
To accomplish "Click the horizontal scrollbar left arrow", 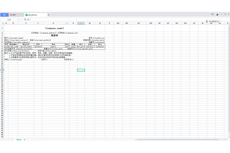I will pos(137,140).
